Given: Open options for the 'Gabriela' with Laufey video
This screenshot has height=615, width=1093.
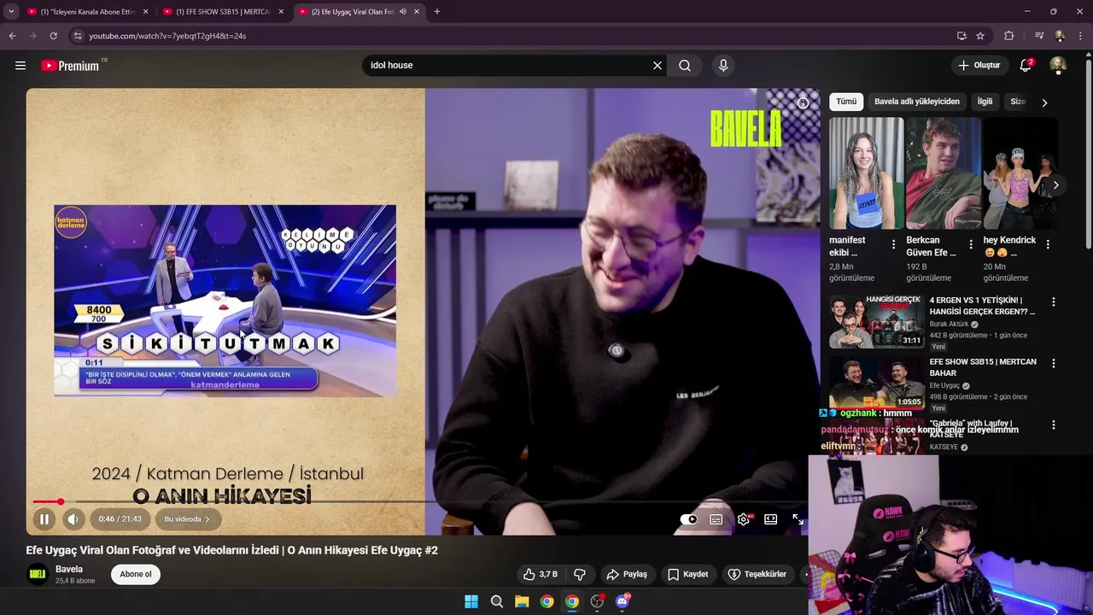Looking at the screenshot, I should [x=1053, y=425].
